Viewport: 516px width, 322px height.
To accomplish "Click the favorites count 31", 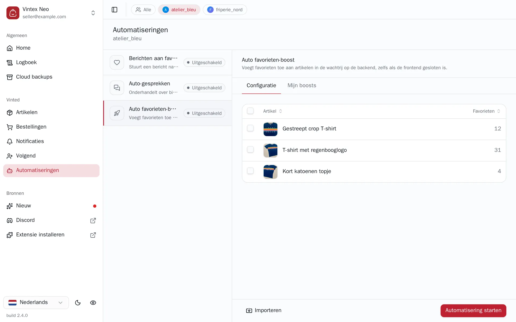I will pos(497,150).
